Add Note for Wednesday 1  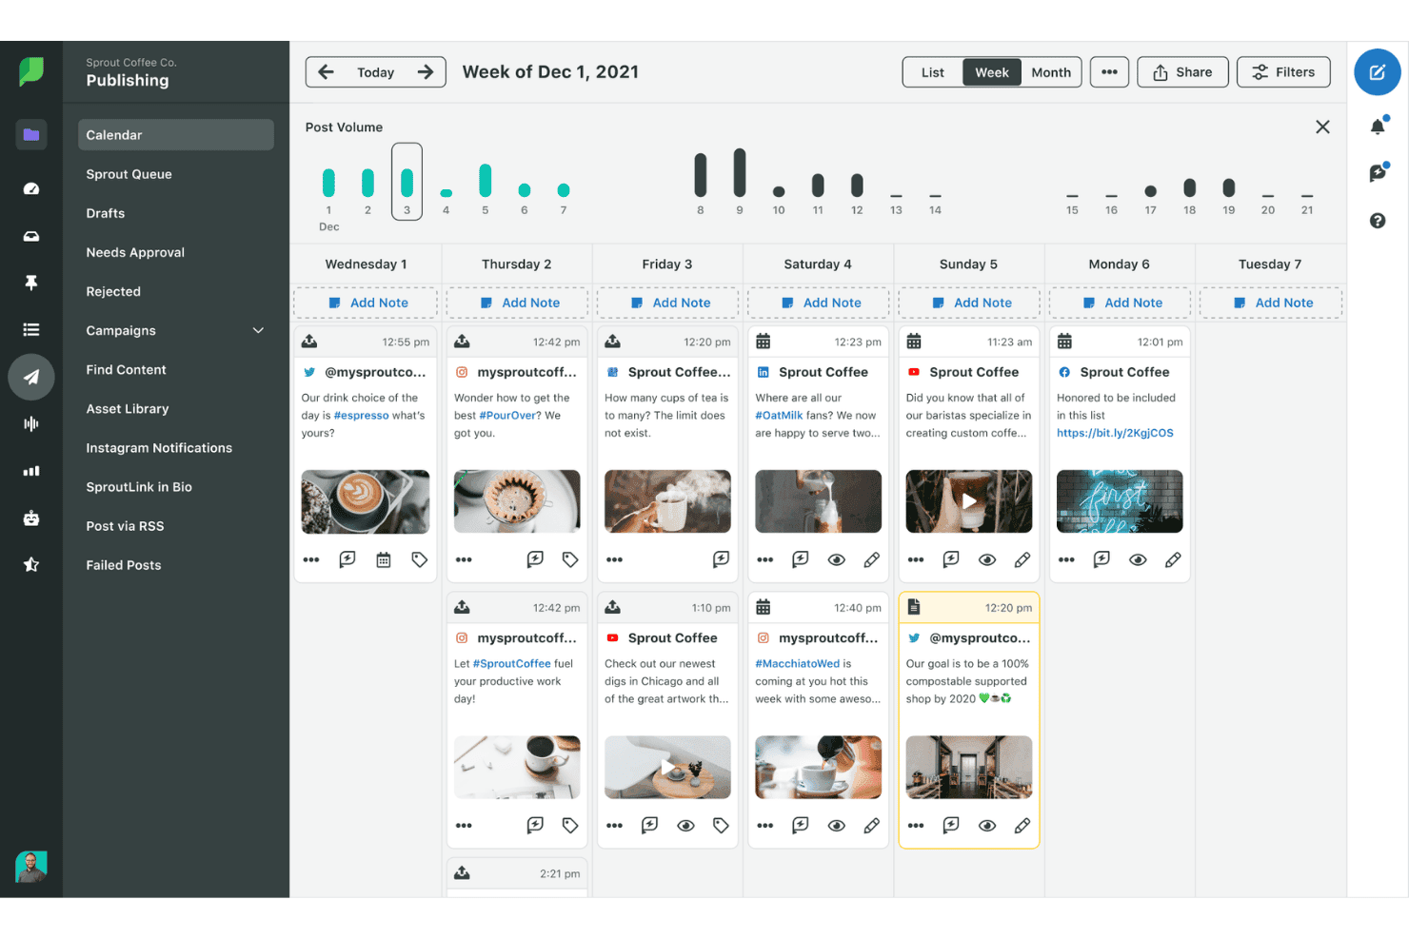tap(366, 303)
